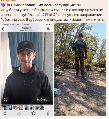Tap the "Сестра 1" conversation title
Screen dimensions: 109x119
(x=27, y=28)
